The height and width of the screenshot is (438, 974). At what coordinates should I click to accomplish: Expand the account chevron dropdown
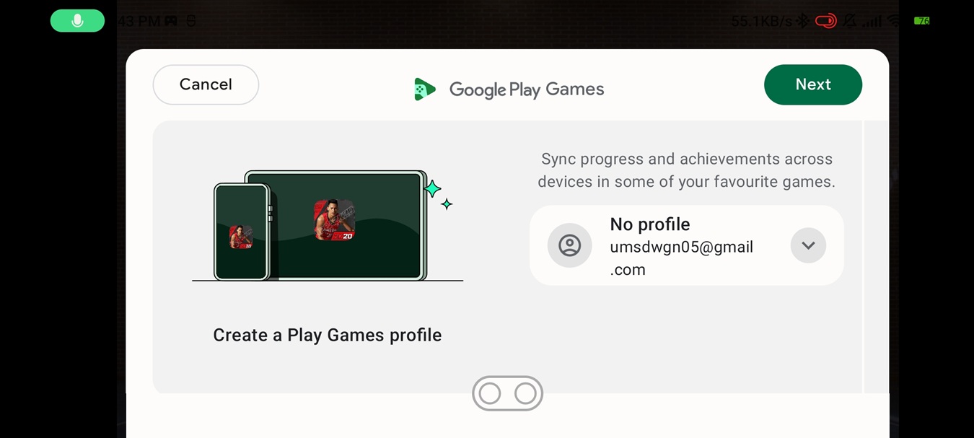click(808, 245)
